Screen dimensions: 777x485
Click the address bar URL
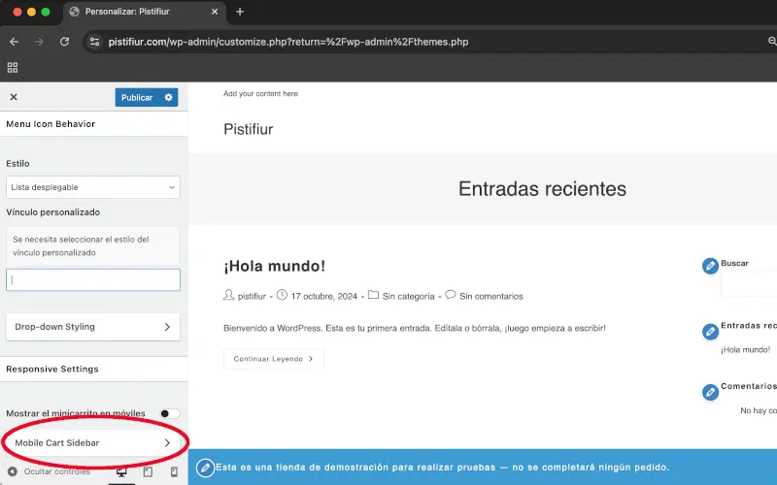[x=288, y=42]
